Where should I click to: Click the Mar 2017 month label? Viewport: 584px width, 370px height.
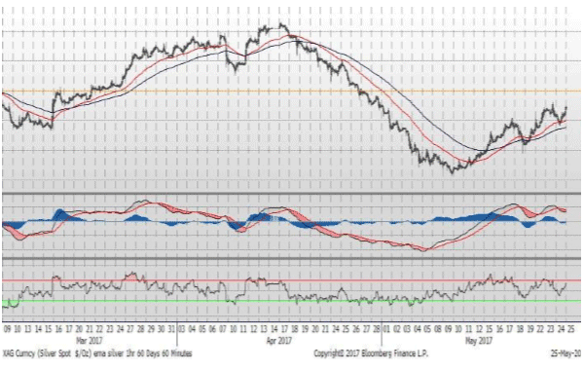tap(89, 341)
